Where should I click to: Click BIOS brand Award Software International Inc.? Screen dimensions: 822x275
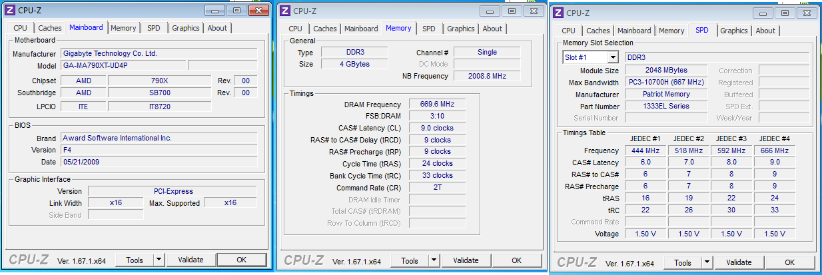click(159, 138)
